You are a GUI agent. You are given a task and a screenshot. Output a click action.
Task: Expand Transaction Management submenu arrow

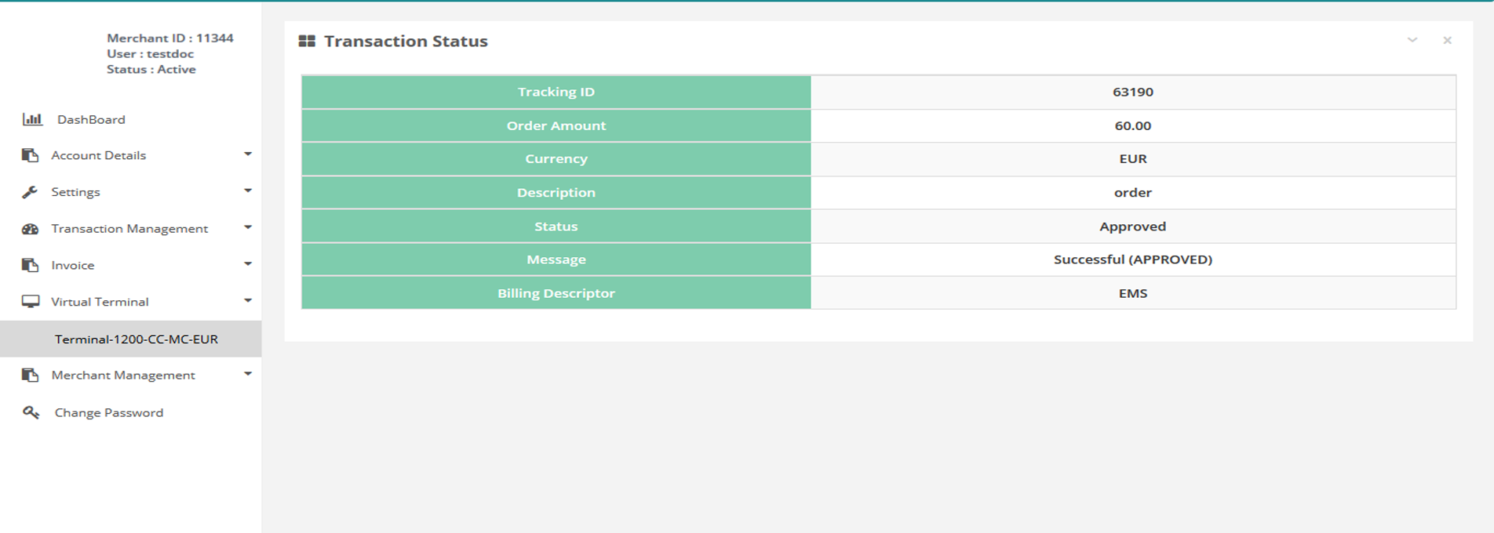click(x=248, y=228)
